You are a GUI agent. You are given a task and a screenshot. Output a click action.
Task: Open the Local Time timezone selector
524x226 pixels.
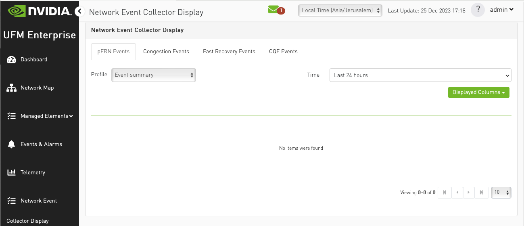click(340, 10)
